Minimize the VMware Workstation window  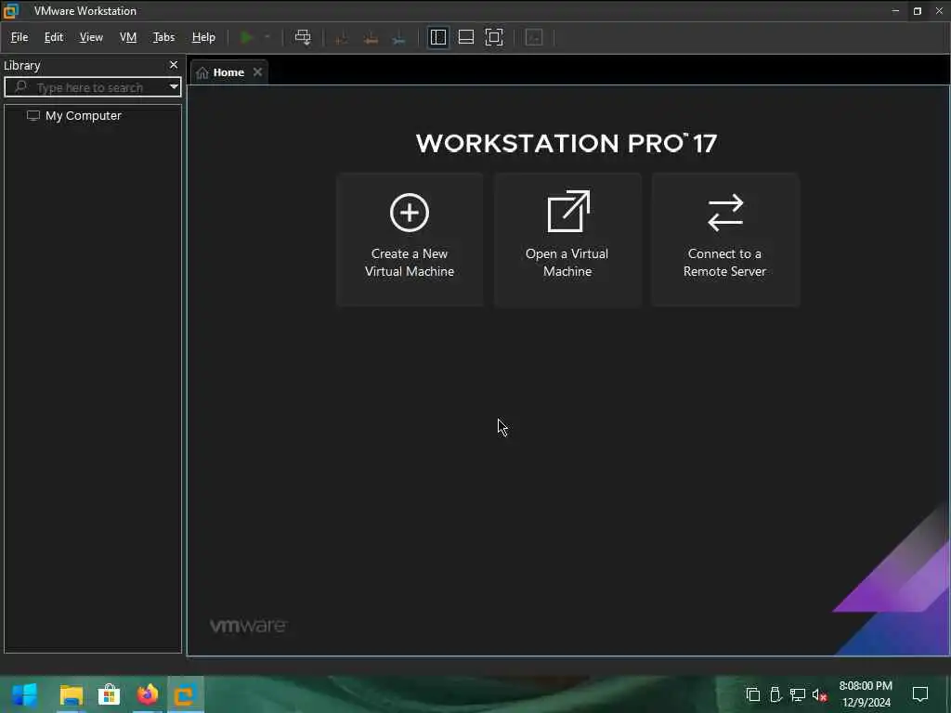pyautogui.click(x=895, y=11)
